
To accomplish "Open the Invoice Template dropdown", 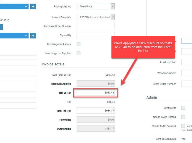I will tap(96, 17).
